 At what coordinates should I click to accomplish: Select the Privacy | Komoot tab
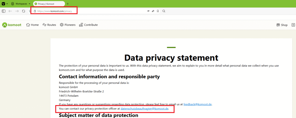(x=49, y=4)
